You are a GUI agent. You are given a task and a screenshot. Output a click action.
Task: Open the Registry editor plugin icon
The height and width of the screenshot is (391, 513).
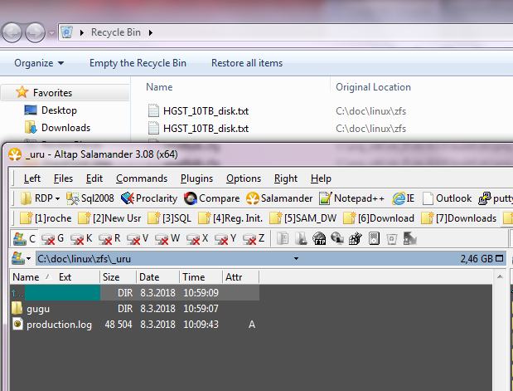tap(356, 238)
